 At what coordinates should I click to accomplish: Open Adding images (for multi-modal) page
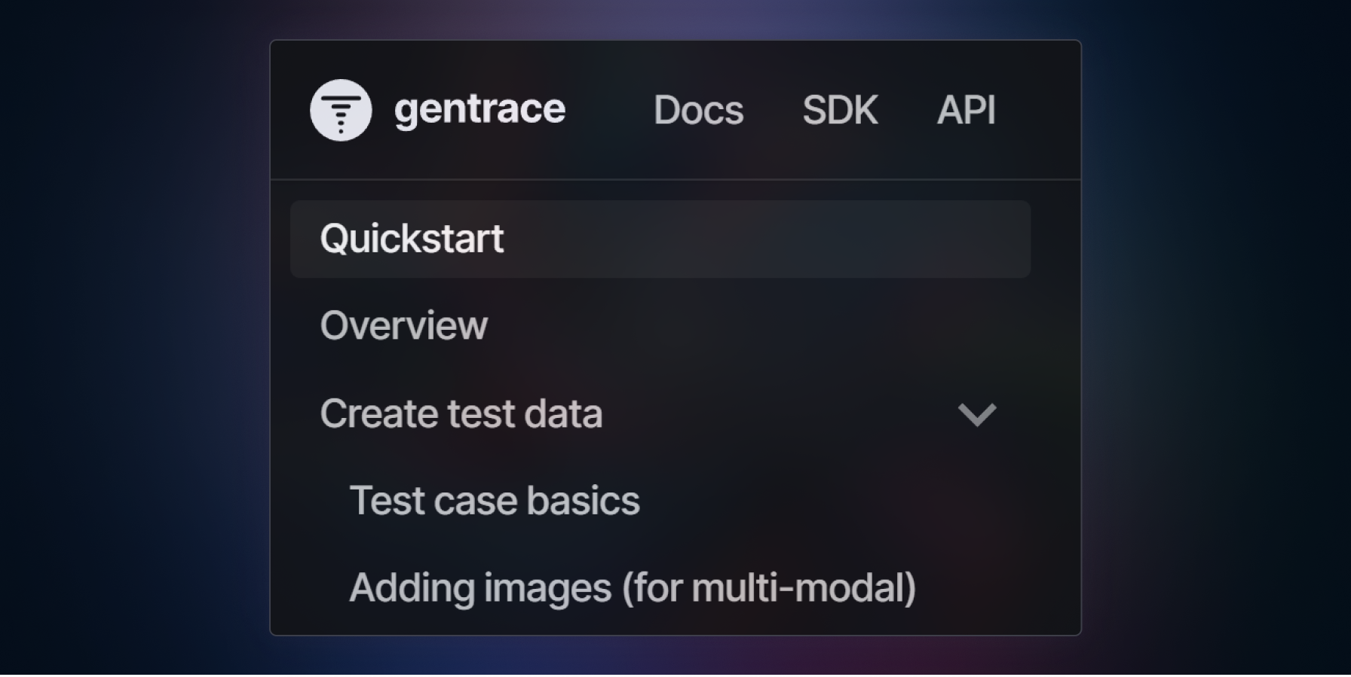pyautogui.click(x=633, y=587)
